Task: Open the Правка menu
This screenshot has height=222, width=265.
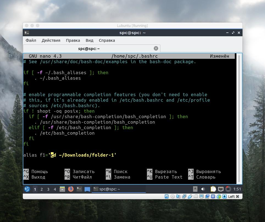Action: pyautogui.click(x=73, y=40)
